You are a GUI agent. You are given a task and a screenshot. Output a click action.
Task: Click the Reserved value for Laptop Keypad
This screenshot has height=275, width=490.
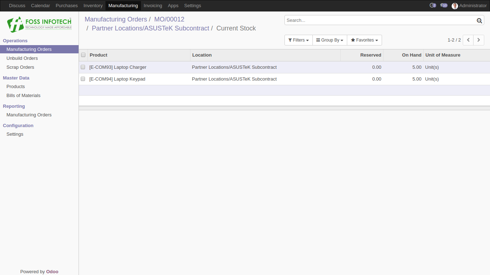click(377, 79)
